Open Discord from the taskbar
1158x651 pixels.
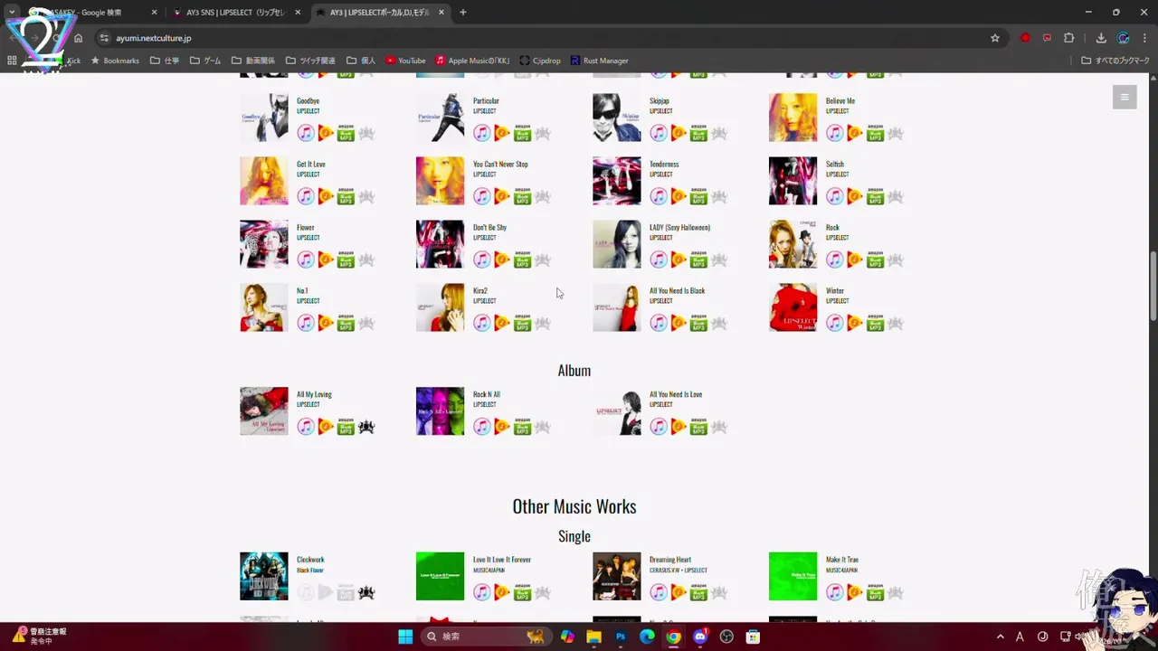[x=699, y=637]
